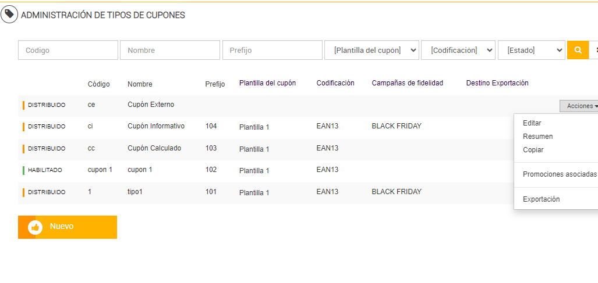598x283 pixels.
Task: Click Exportación in the actions menu
Action: tap(542, 199)
